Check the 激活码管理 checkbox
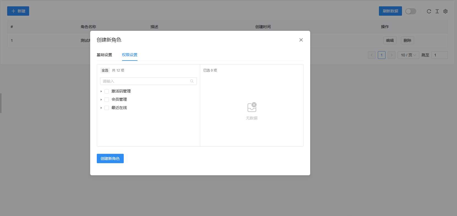Screen dimensions: 457x216 click(x=107, y=91)
